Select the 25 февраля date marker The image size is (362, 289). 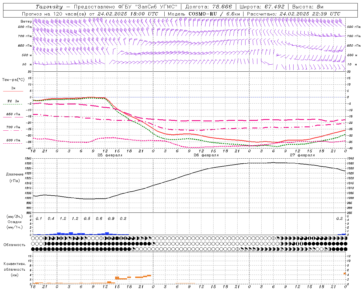[x=110, y=155]
